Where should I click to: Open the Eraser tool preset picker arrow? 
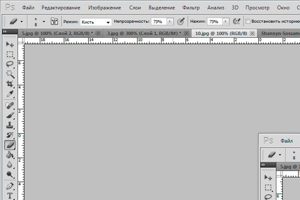click(x=22, y=22)
